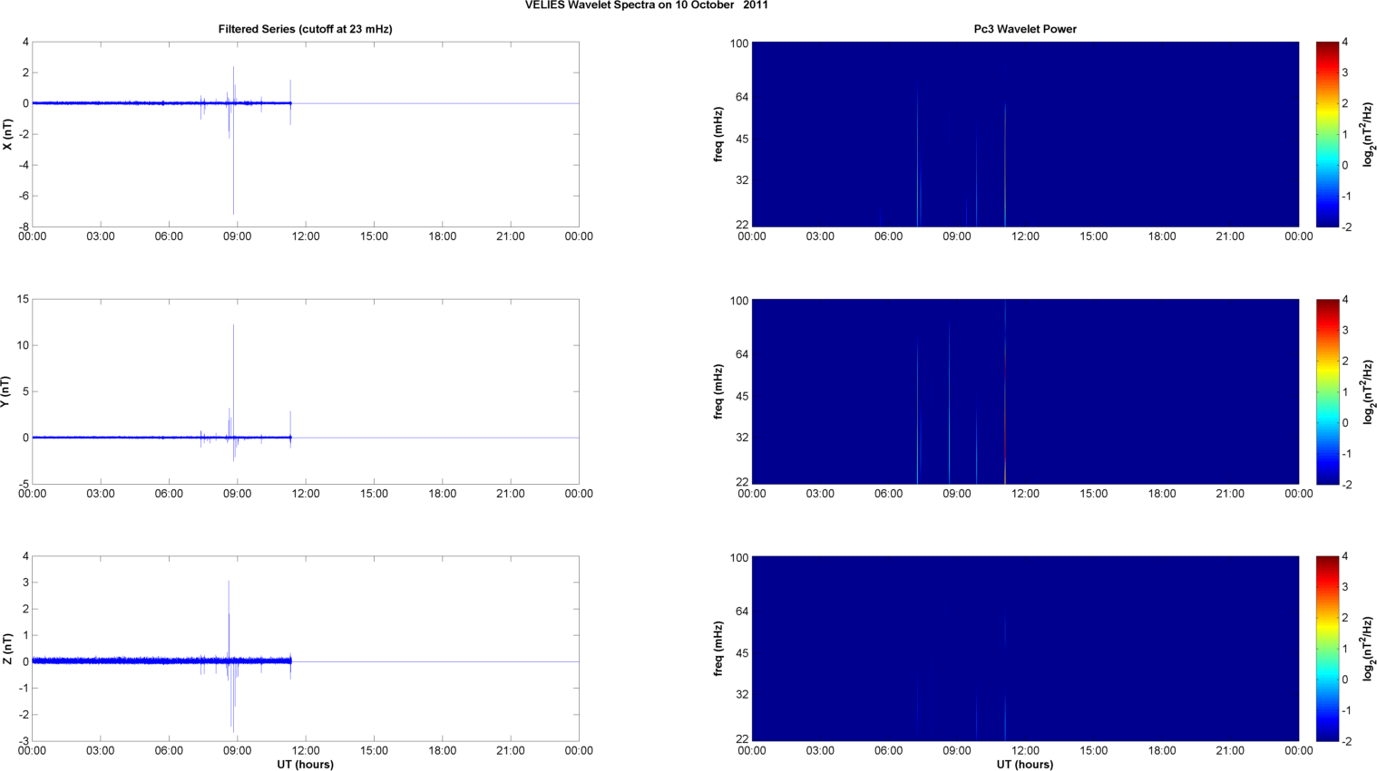
Task: Click the '100' frequency tick on the top wavelet plot
Action: 739,43
